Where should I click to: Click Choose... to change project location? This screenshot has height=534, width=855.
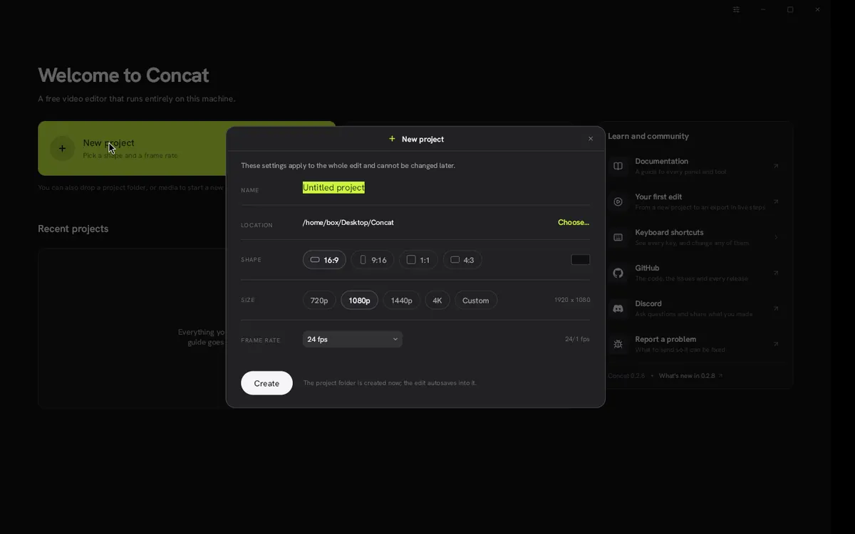tap(574, 222)
